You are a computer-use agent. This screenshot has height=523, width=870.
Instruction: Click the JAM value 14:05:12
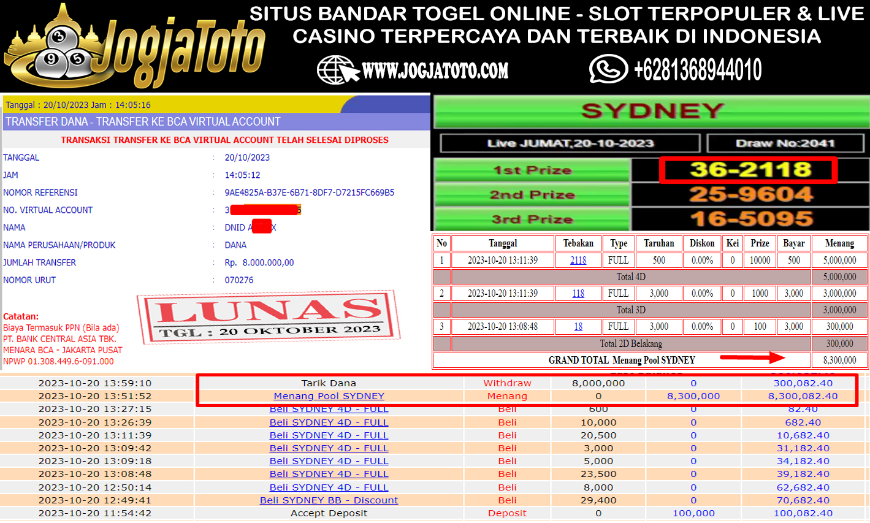pyautogui.click(x=243, y=175)
